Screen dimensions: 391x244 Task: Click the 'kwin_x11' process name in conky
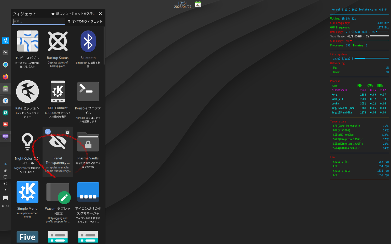(337, 99)
